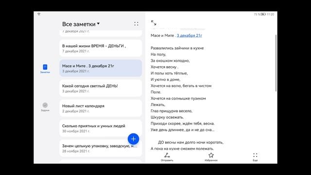Viewport: 311px width, 175px height.
Task: Click the line ДО весны нам долго ночи коротать,
Action: [x=190, y=142]
